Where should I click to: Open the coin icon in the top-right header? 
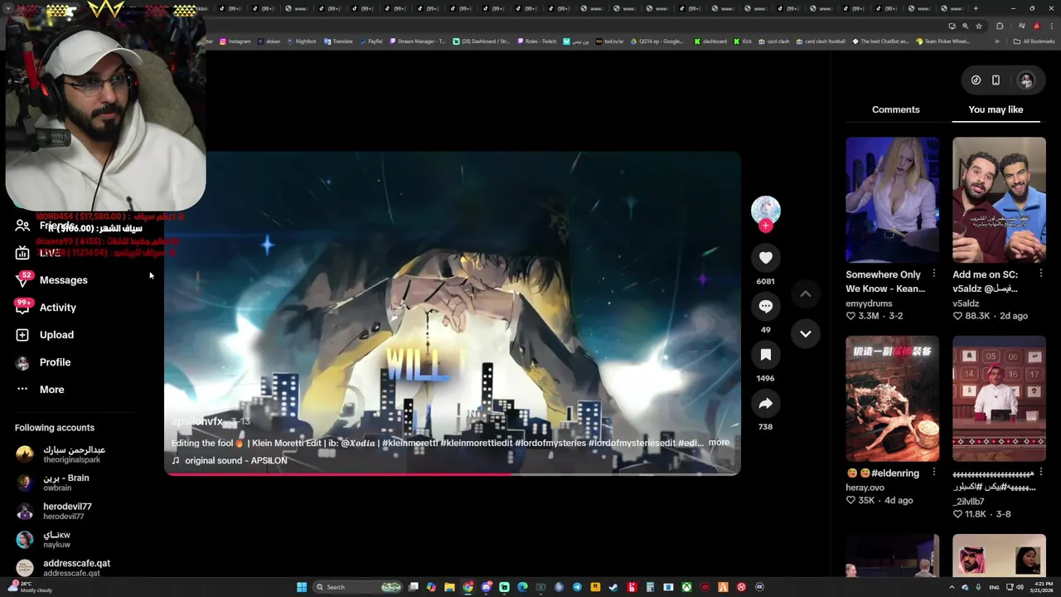click(976, 80)
